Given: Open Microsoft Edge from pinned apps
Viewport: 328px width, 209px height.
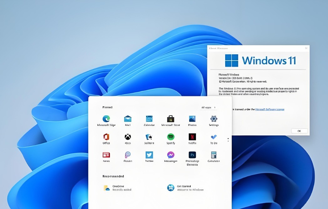Looking at the screenshot, I should 106,119.
